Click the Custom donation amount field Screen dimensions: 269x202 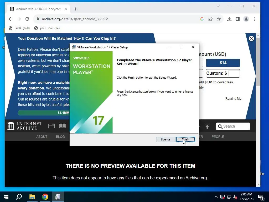pyautogui.click(x=234, y=73)
